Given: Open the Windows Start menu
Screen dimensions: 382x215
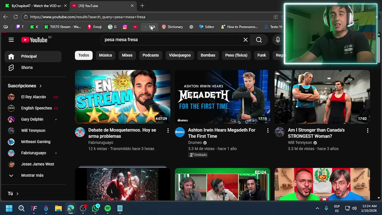Looking at the screenshot, I should point(9,208).
